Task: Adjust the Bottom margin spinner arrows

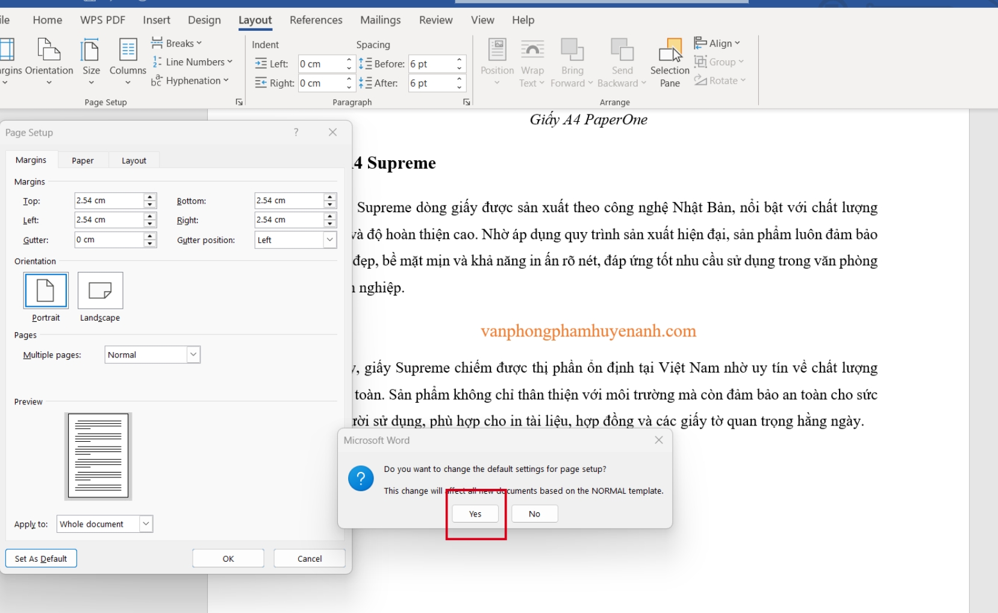Action: (330, 201)
